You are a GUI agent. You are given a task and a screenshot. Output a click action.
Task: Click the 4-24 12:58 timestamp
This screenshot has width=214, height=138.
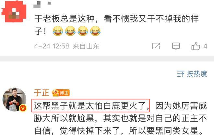52,46
